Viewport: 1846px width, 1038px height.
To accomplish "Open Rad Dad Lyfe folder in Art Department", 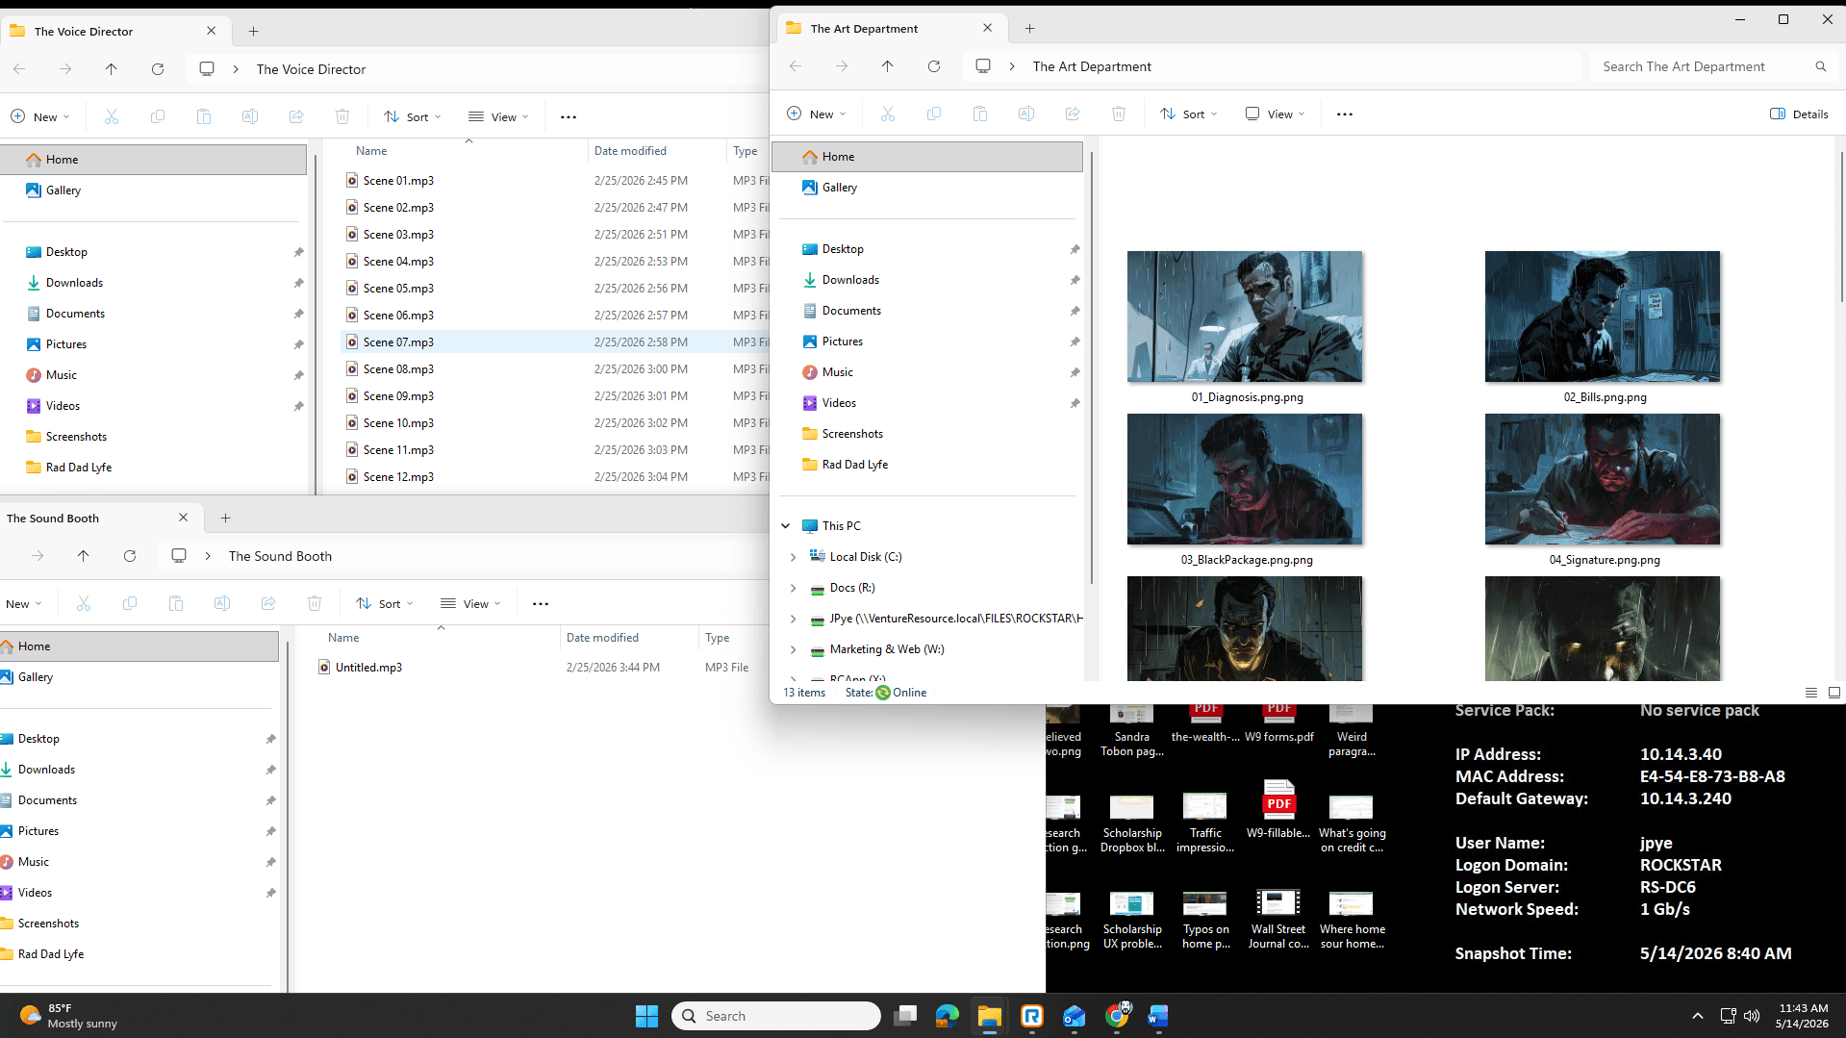I will pyautogui.click(x=854, y=465).
